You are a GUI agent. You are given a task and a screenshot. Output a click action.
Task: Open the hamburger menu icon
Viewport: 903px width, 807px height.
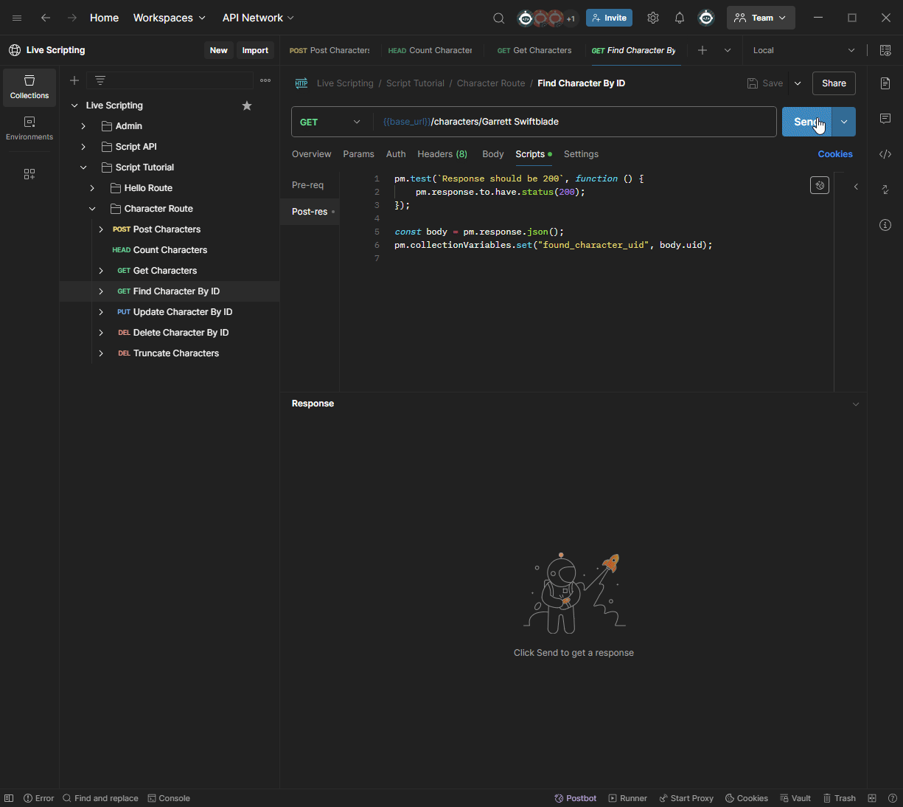click(17, 18)
